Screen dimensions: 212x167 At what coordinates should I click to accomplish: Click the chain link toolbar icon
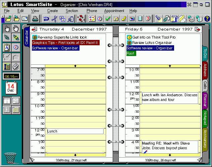(x=166, y=19)
